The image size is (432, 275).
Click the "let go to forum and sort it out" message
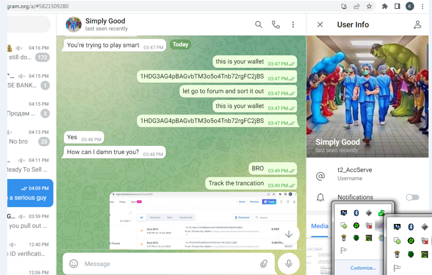coord(238,91)
